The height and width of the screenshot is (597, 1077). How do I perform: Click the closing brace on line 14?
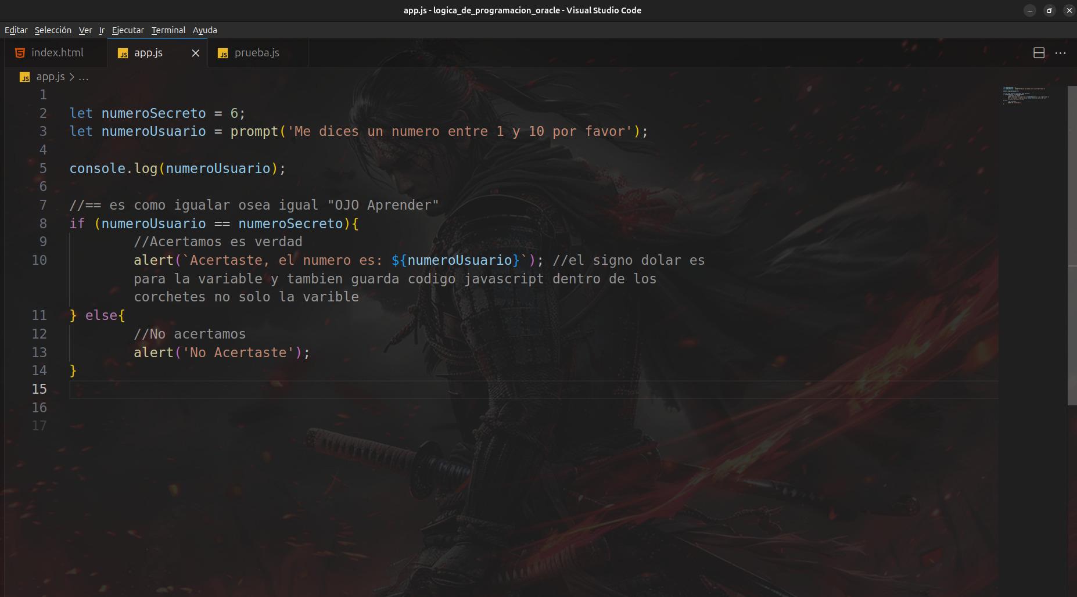73,371
